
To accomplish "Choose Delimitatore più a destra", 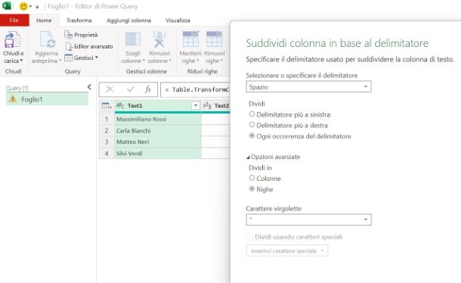I will point(252,125).
